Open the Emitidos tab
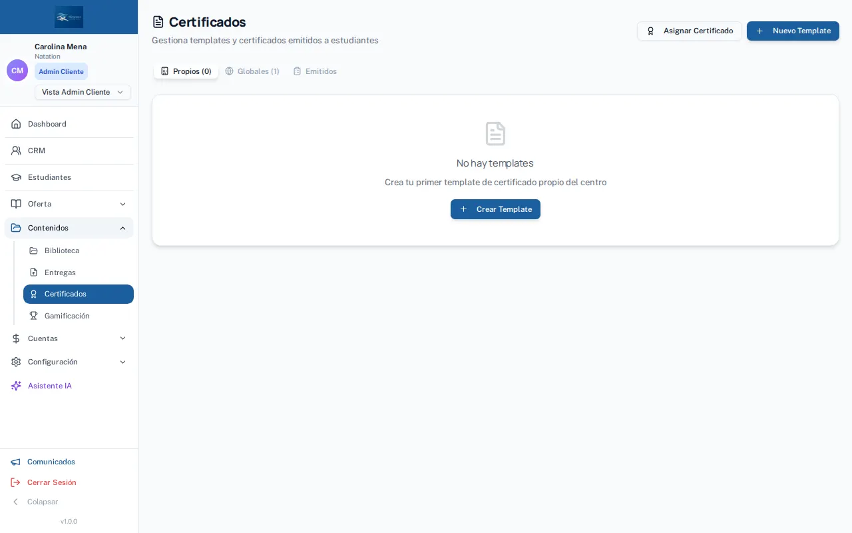 pyautogui.click(x=315, y=71)
